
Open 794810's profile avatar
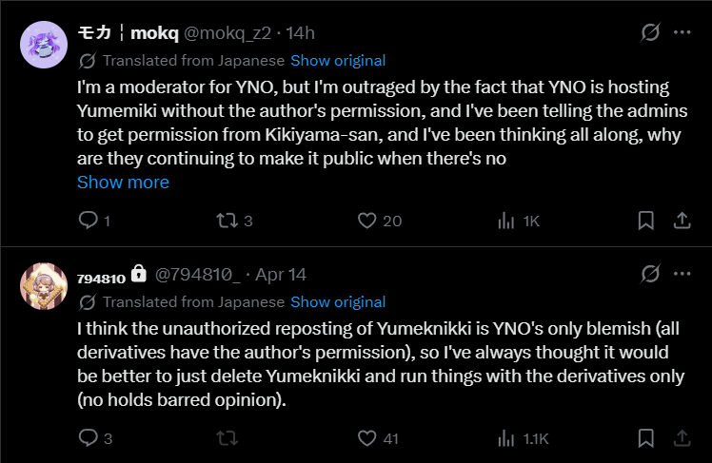pyautogui.click(x=43, y=285)
